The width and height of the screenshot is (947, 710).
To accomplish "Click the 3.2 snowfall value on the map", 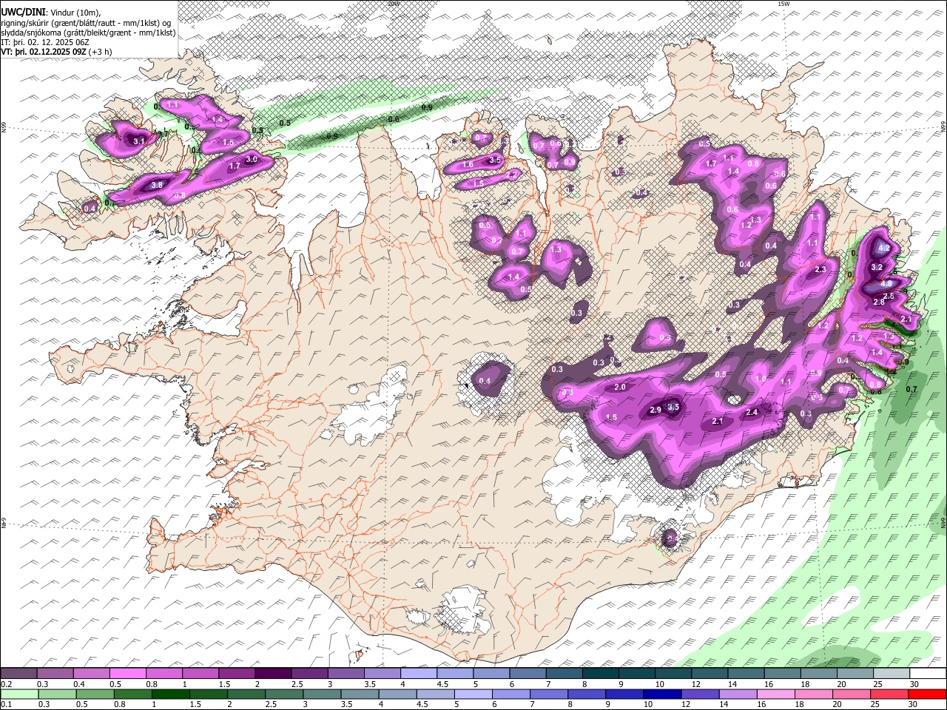I will pyautogui.click(x=877, y=267).
